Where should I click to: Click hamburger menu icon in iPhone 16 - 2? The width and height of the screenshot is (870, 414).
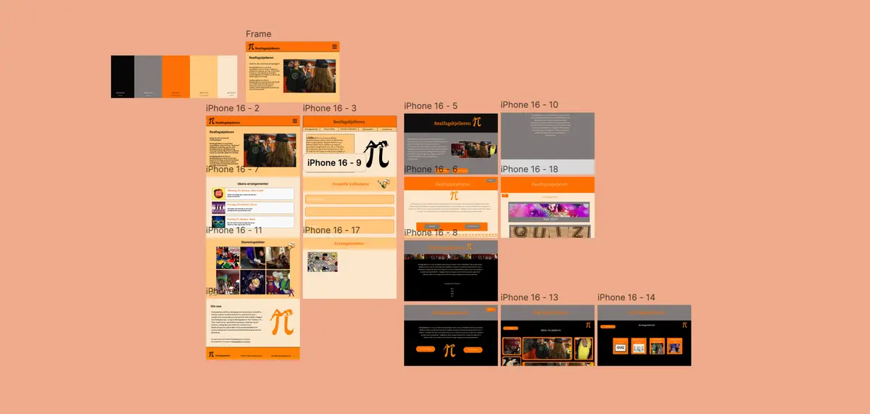pos(295,121)
